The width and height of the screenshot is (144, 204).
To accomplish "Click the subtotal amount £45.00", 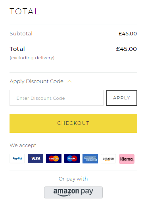I will click(128, 34).
